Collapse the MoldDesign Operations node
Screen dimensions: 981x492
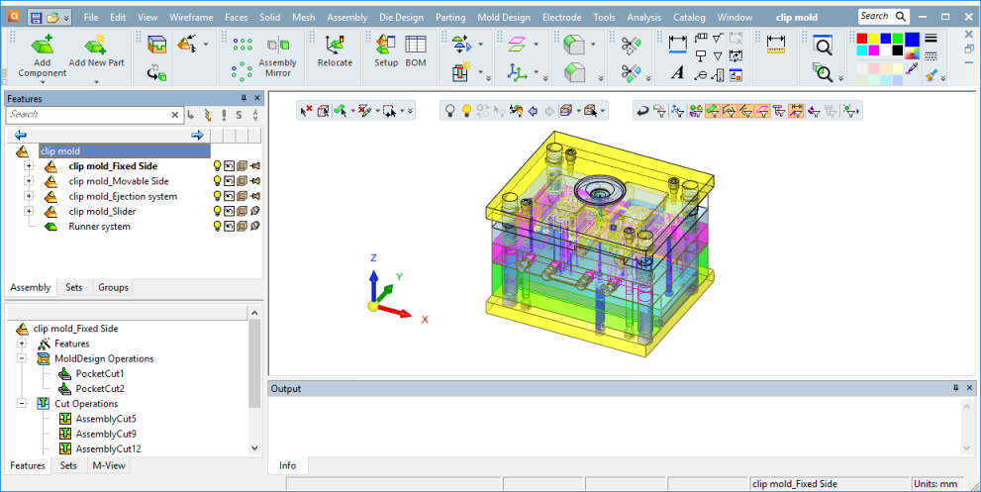[22, 358]
